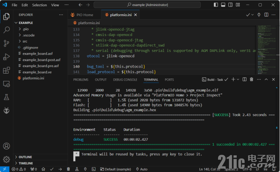This screenshot has height=172, width=280.
Task: Open notifications bell in status bar
Action: [x=274, y=169]
